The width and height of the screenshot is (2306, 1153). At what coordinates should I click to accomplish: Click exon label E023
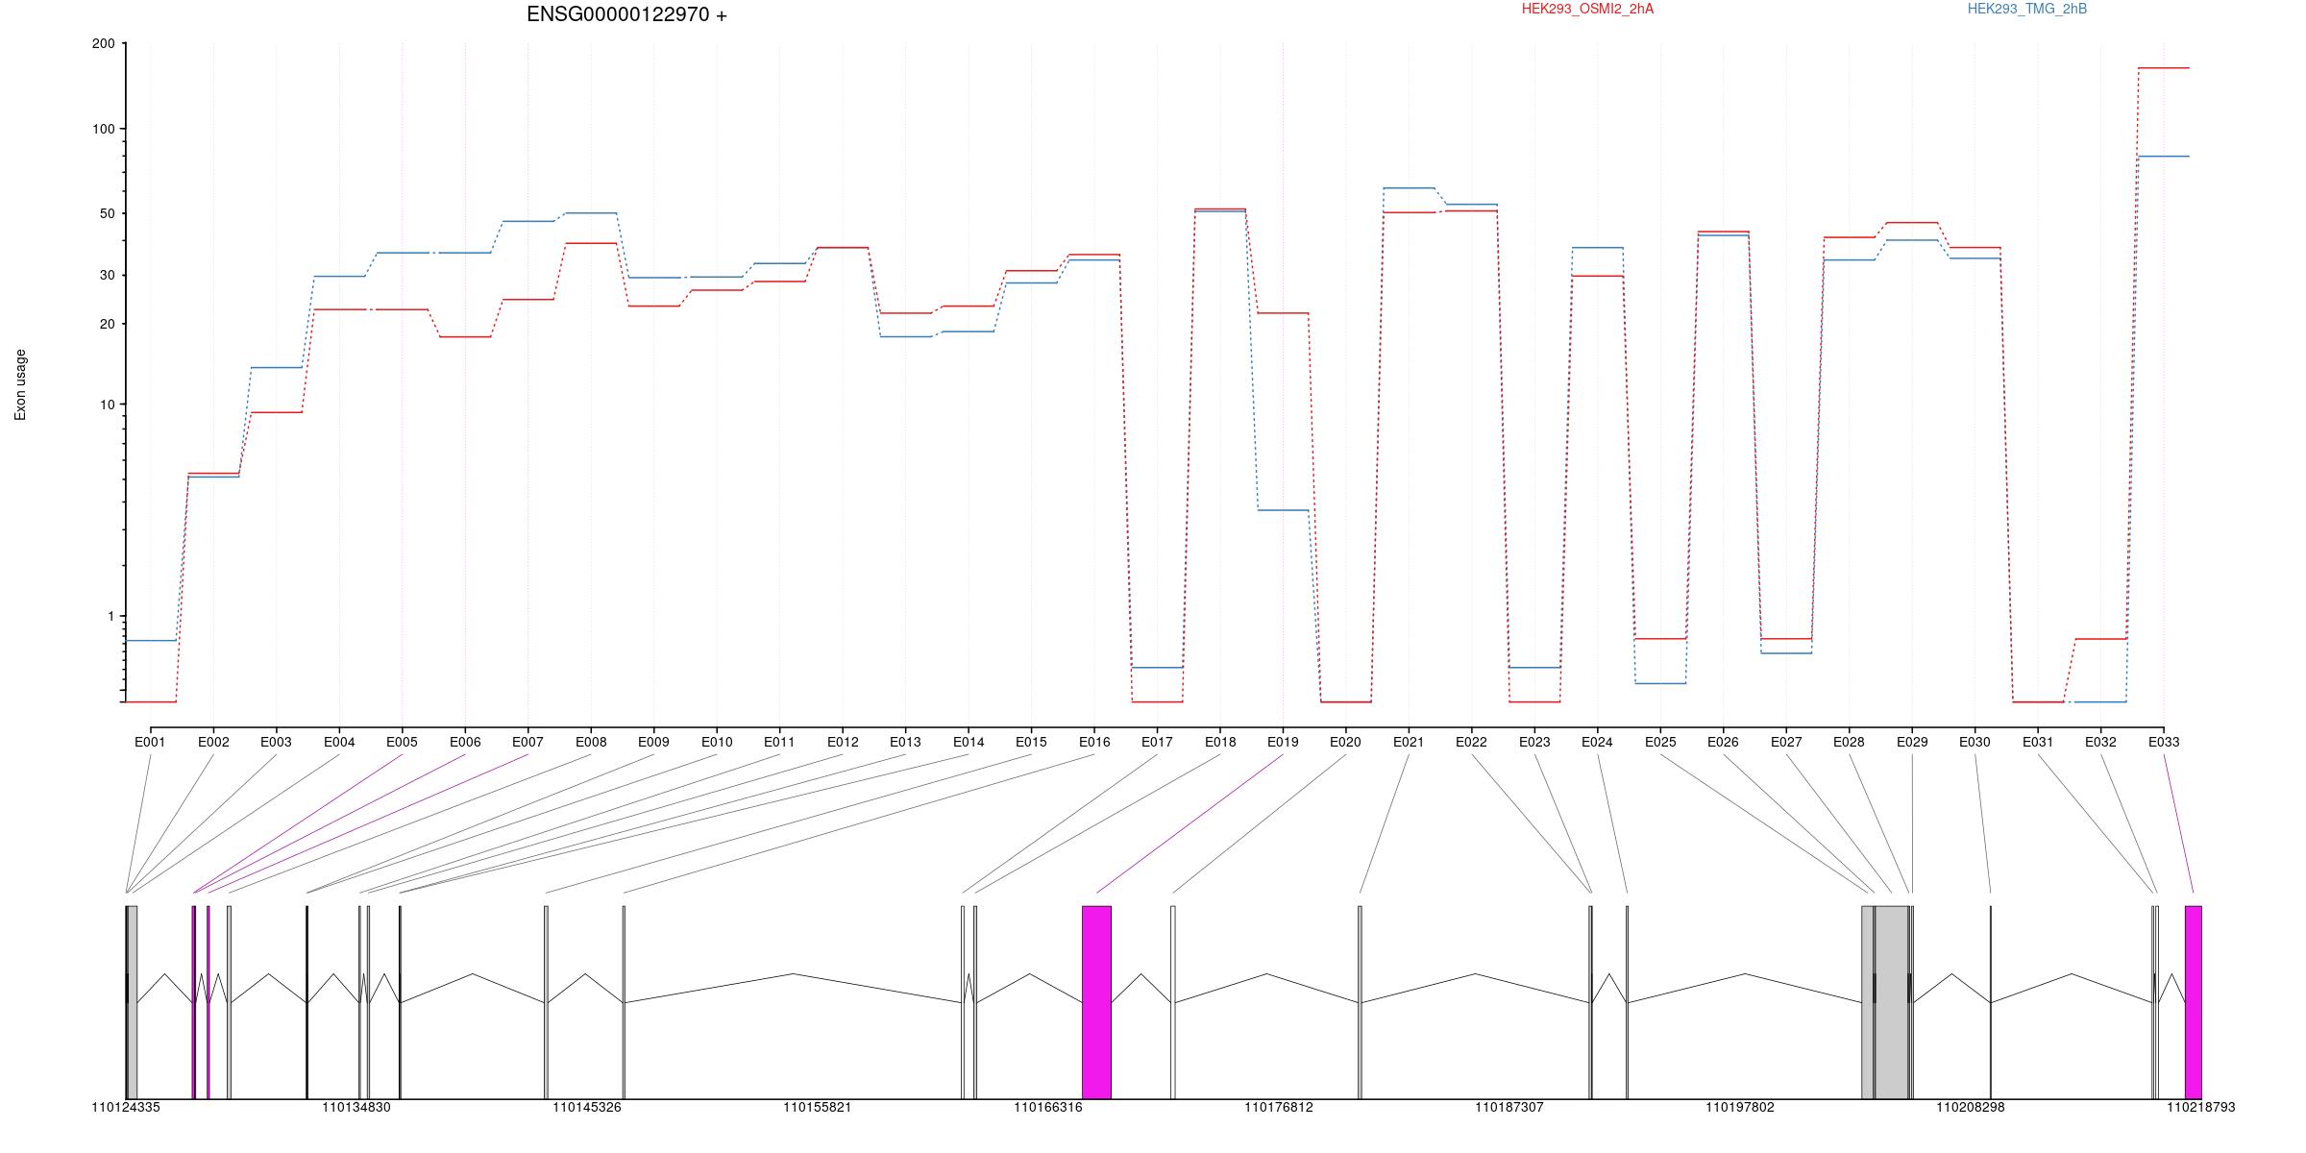click(x=1534, y=742)
